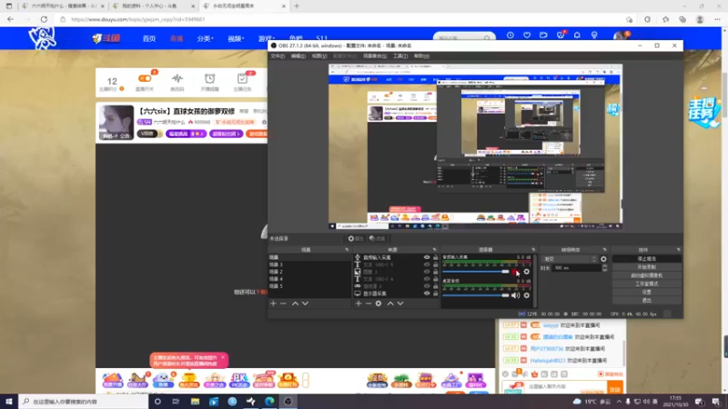Click the PK activity icon in bottom bar

point(239,380)
